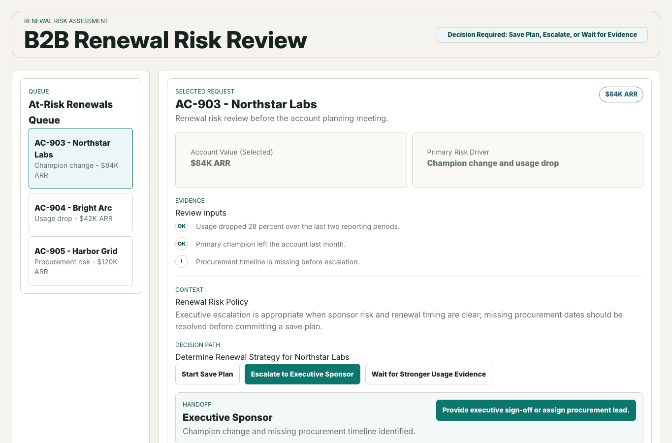This screenshot has height=443, width=672.
Task: Click the Decision Required banner
Action: (x=542, y=35)
